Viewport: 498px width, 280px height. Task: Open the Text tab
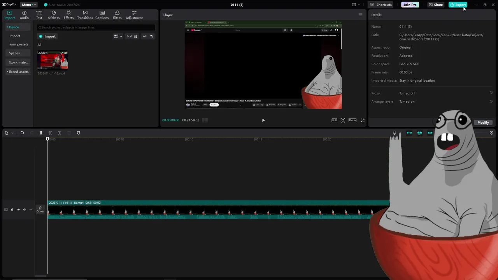(39, 15)
